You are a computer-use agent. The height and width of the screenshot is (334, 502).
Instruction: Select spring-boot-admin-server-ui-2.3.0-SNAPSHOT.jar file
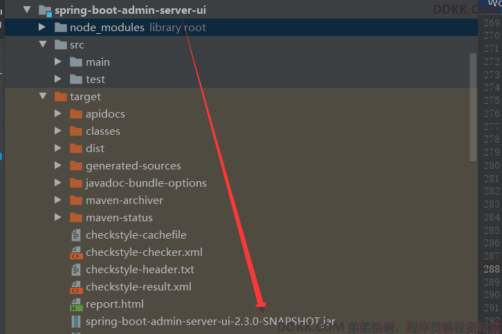point(210,321)
